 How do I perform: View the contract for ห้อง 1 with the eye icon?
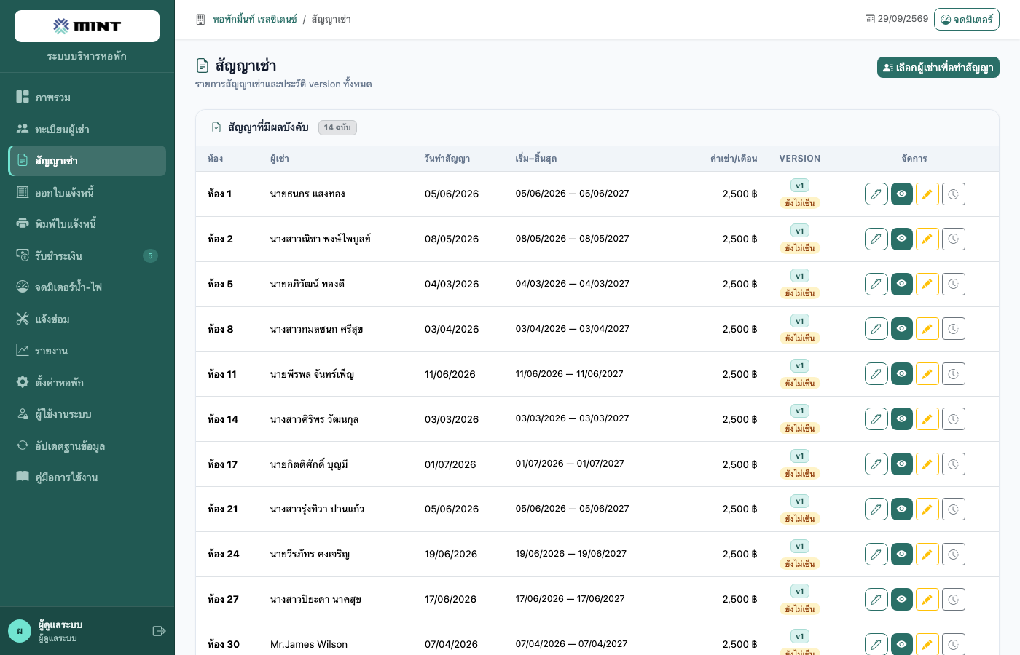[x=902, y=194]
